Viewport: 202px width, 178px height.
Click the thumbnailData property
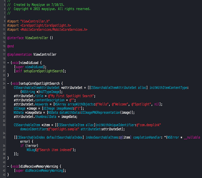(x=46, y=117)
